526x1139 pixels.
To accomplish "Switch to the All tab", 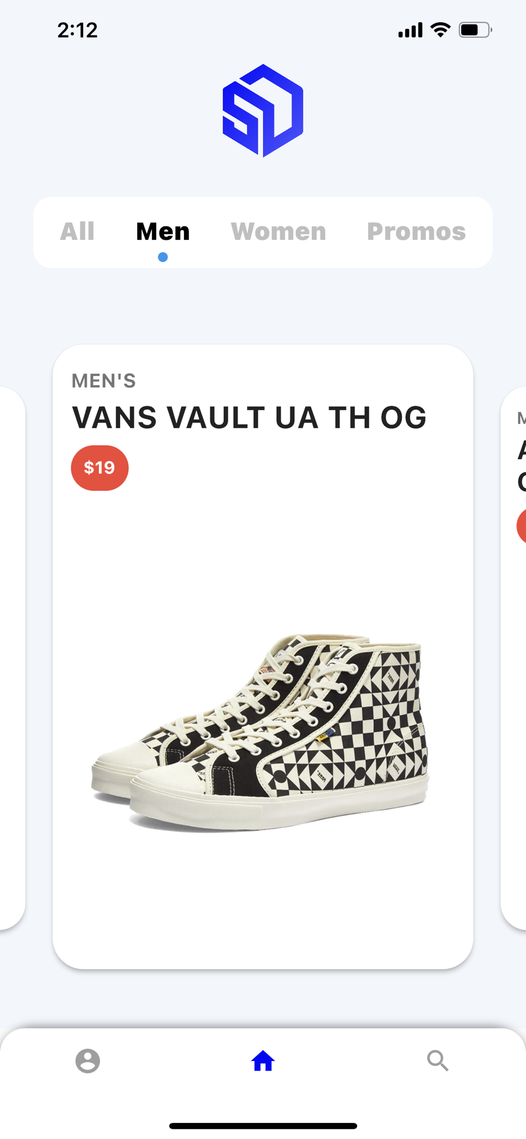I will 77,232.
